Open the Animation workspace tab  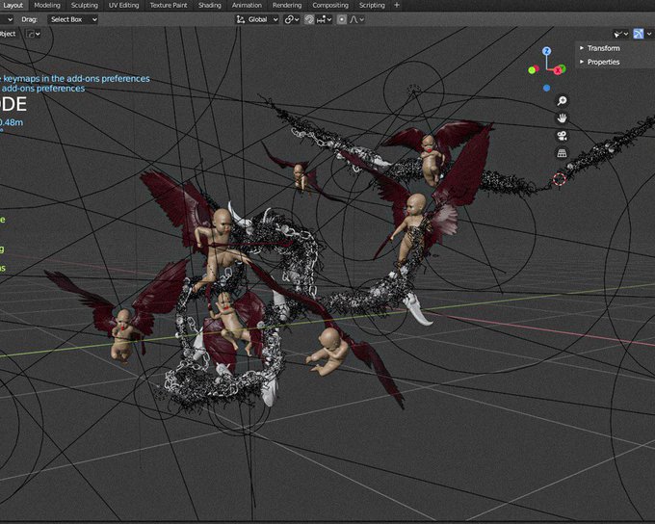pos(247,6)
